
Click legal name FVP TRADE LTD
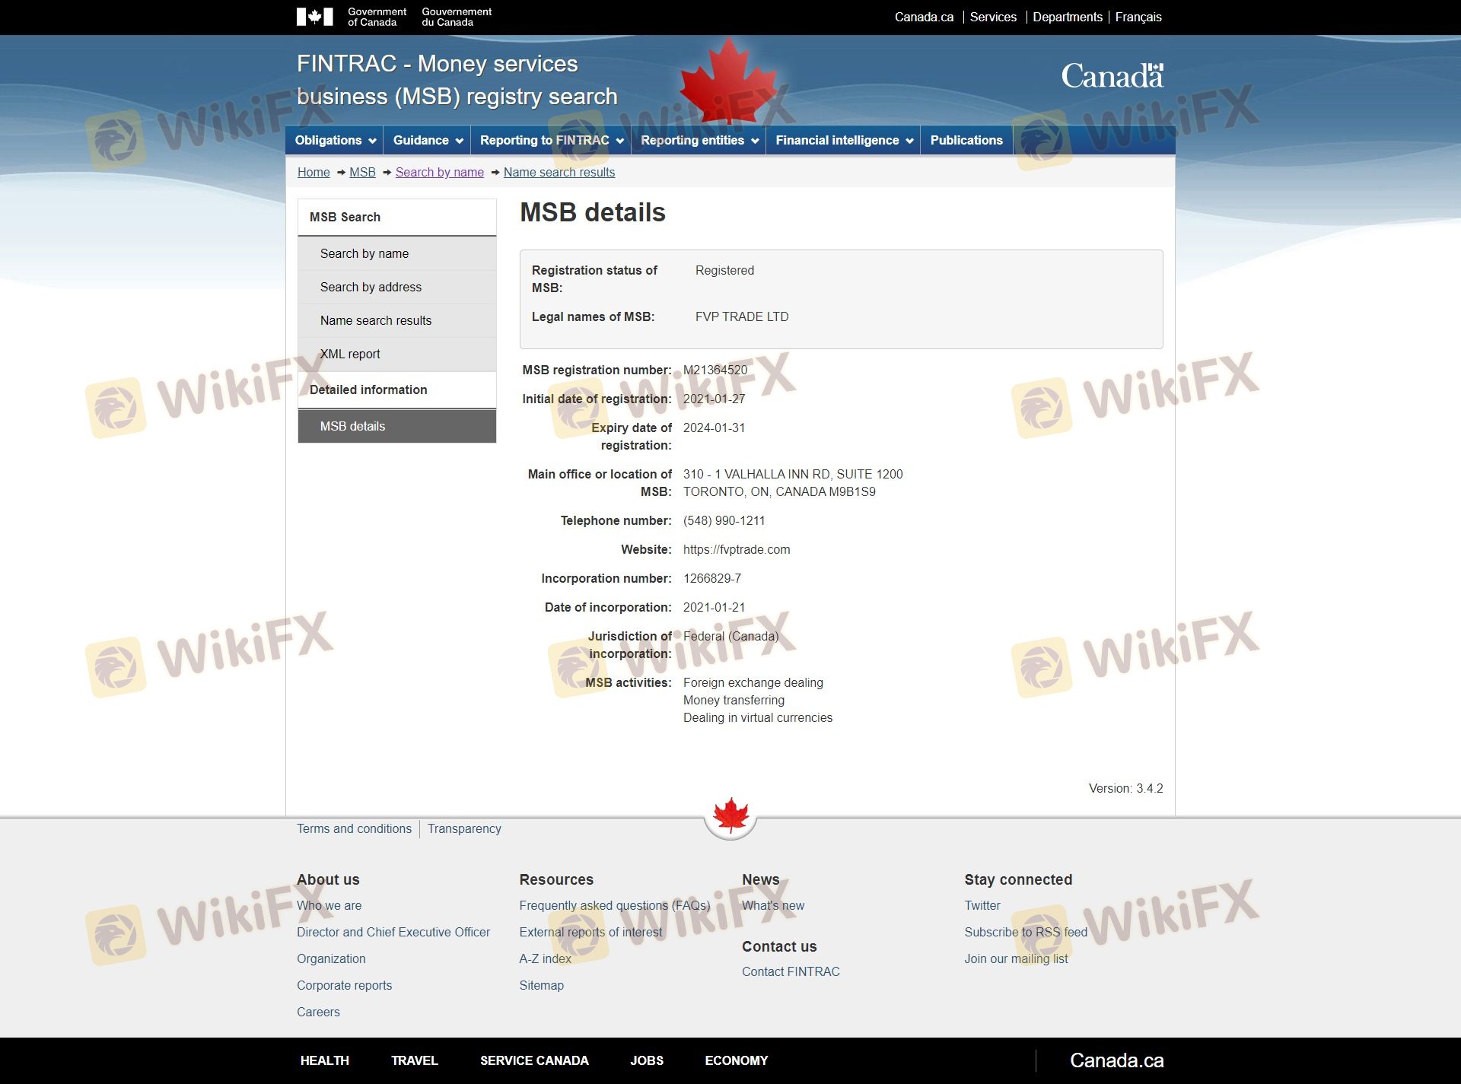click(x=741, y=316)
